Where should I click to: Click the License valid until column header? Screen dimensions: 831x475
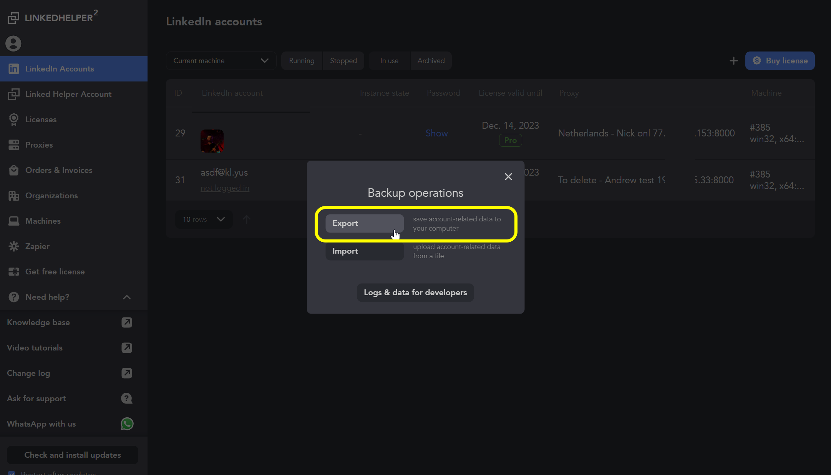tap(510, 93)
